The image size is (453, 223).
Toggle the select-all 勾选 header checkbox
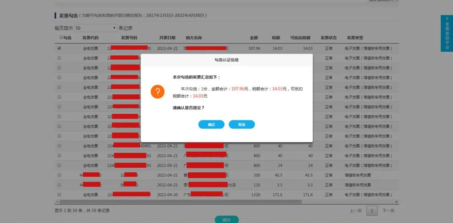coord(61,37)
